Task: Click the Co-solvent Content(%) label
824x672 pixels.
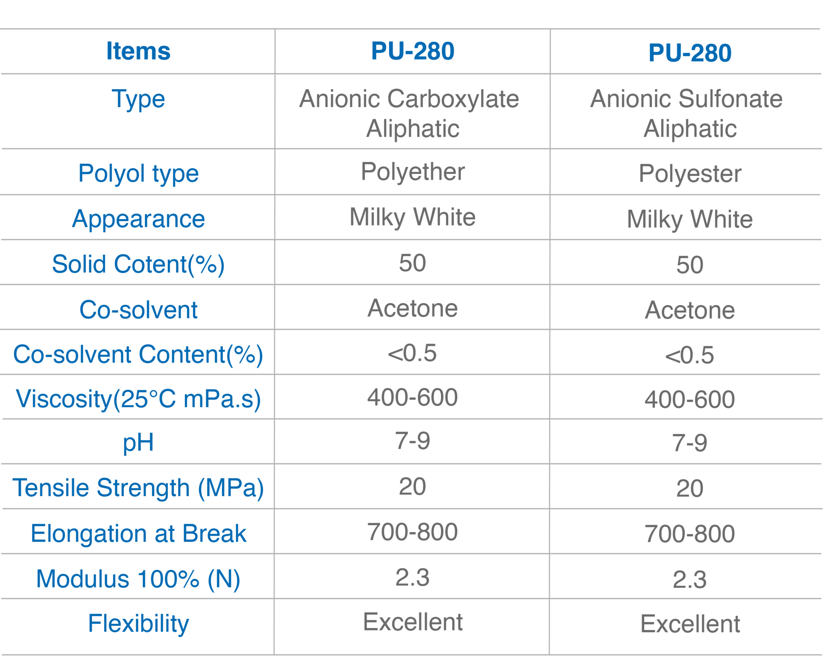Action: pyautogui.click(x=138, y=355)
